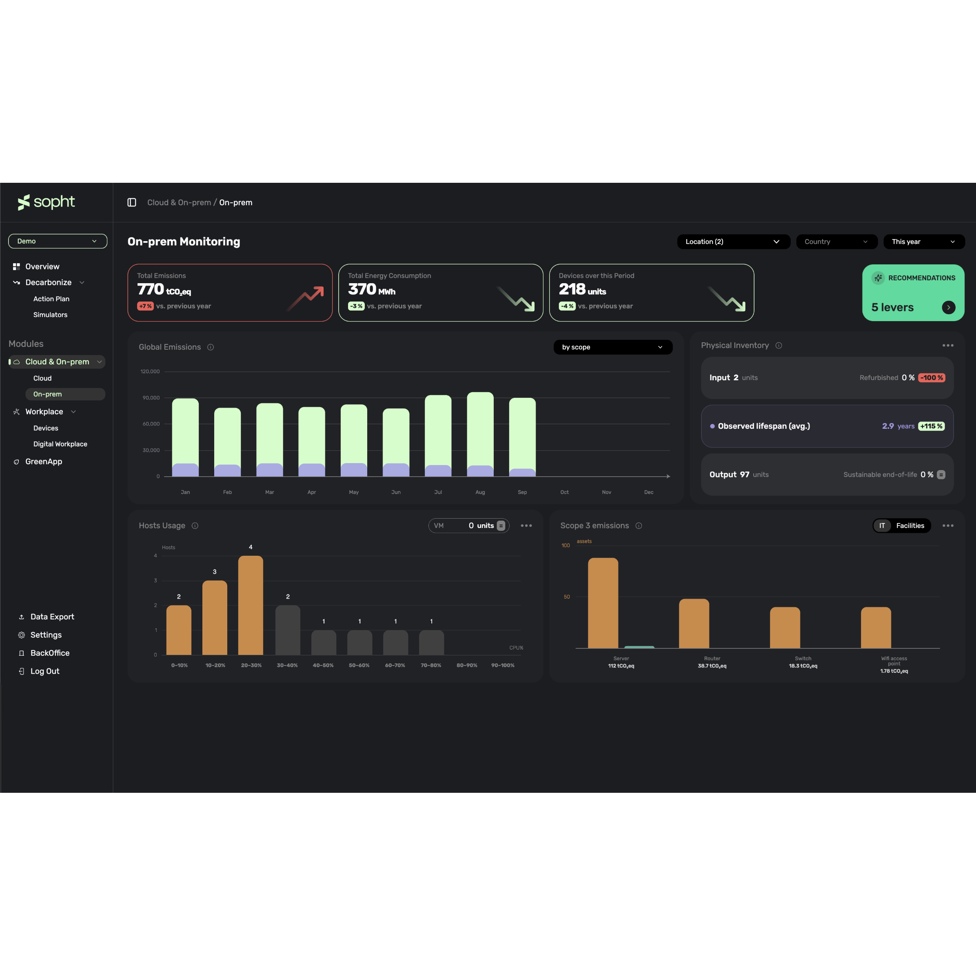The image size is (976, 976).
Task: Click the arrow on the 5 levers card
Action: coord(948,307)
